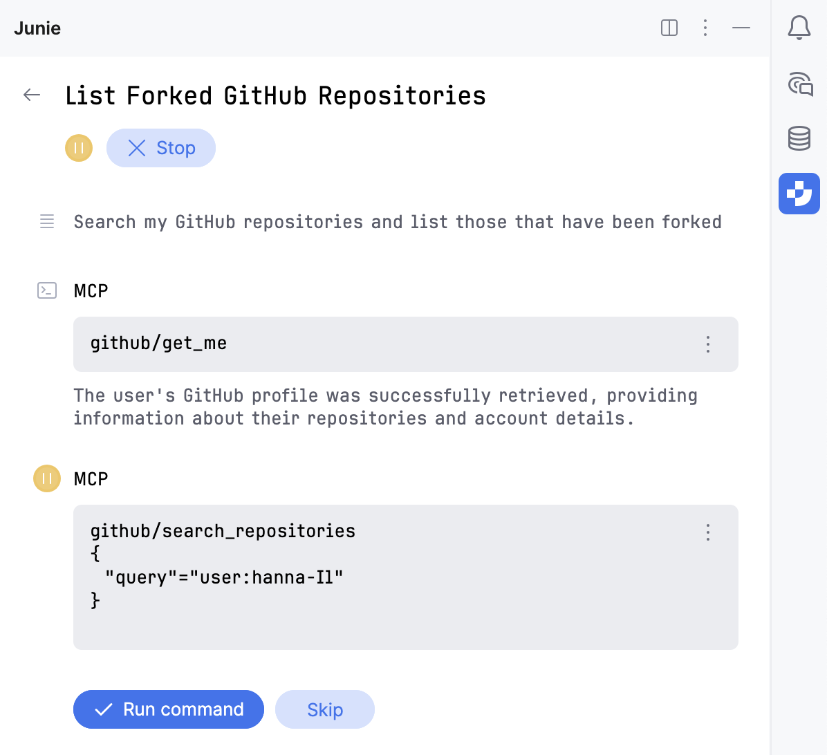The image size is (827, 755).
Task: Toggle the split panel layout icon
Action: click(669, 28)
